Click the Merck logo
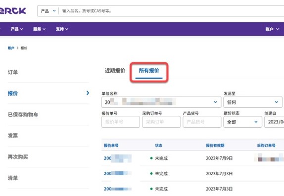The width and height of the screenshot is (284, 196). (13, 11)
